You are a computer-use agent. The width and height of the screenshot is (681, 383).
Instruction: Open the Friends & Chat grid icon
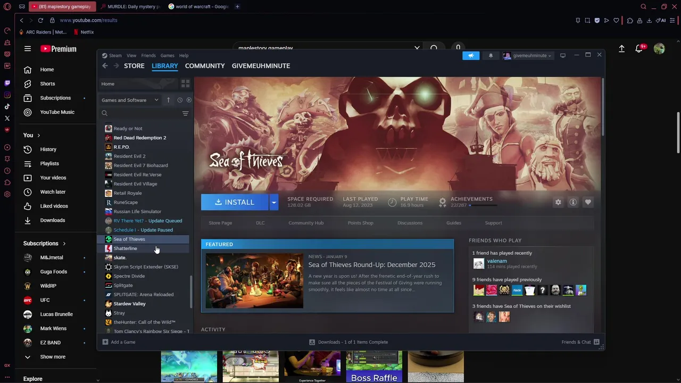tap(596, 342)
